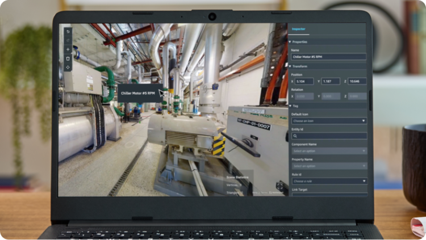Open the Component Name dropdown

coord(328,151)
